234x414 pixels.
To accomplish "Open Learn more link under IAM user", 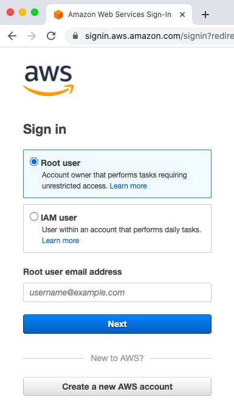I will 61,241.
